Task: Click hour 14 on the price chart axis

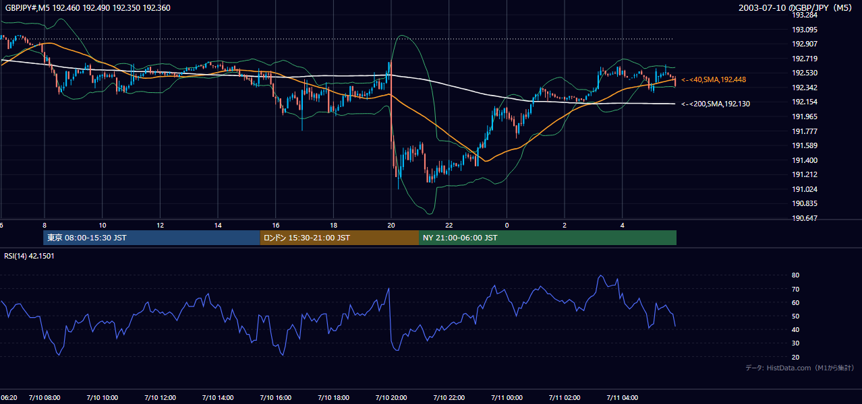Action: (x=218, y=225)
